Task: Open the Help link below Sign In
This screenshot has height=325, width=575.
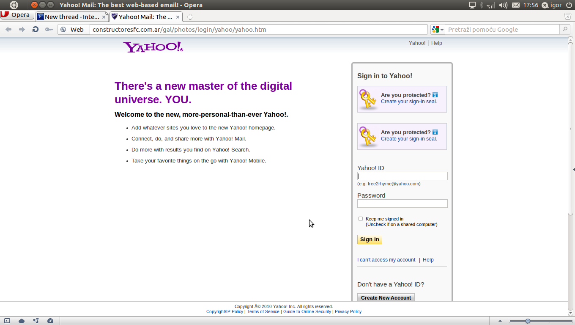Action: (428, 260)
